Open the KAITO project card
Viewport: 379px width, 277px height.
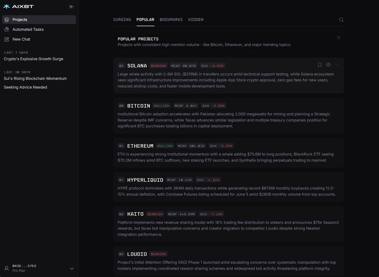[229, 224]
